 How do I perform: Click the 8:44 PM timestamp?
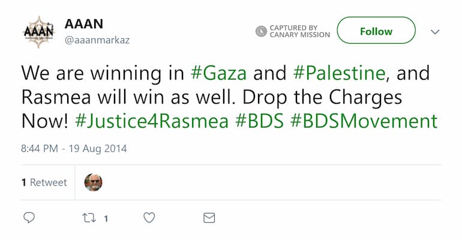click(x=74, y=148)
